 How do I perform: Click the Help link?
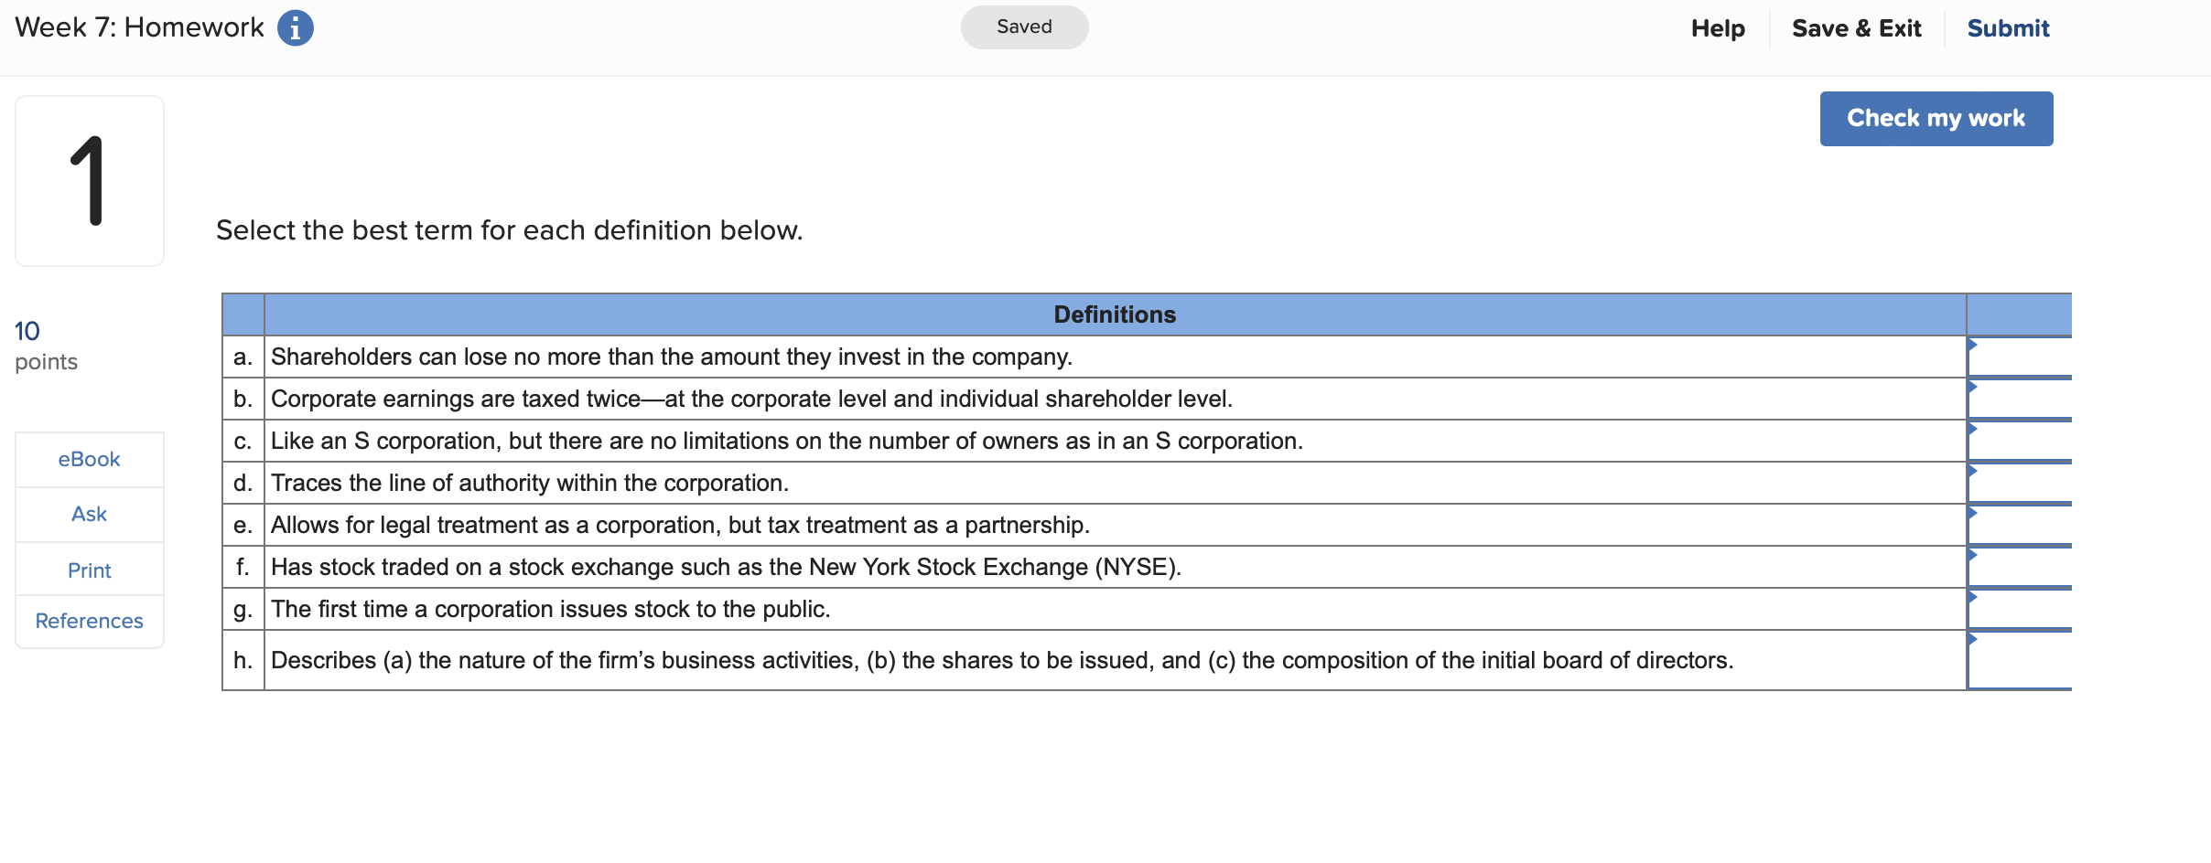pyautogui.click(x=1718, y=28)
